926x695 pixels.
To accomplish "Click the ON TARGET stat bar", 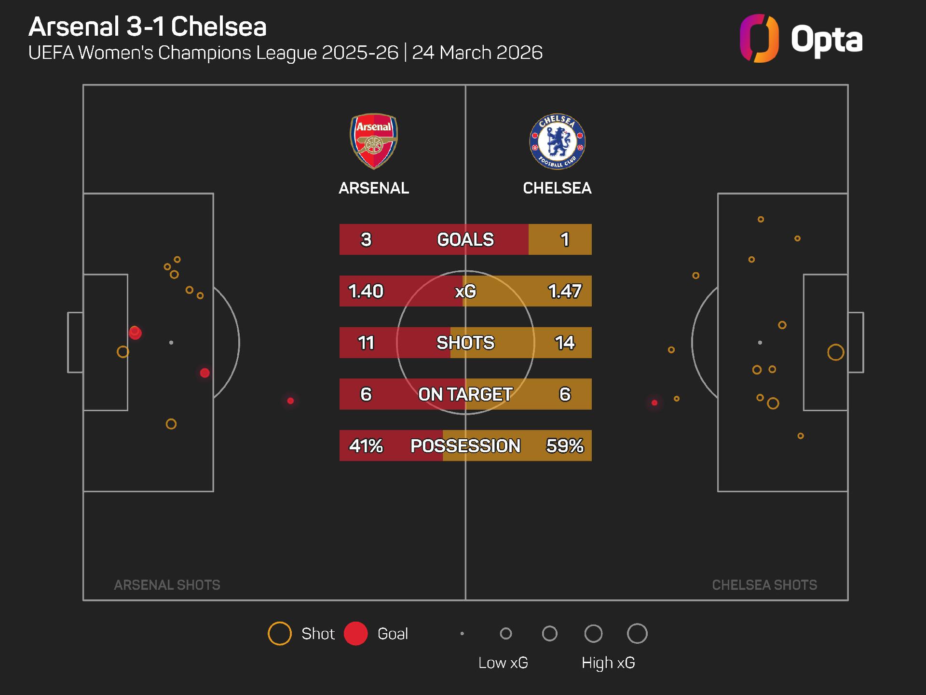I will [x=465, y=394].
